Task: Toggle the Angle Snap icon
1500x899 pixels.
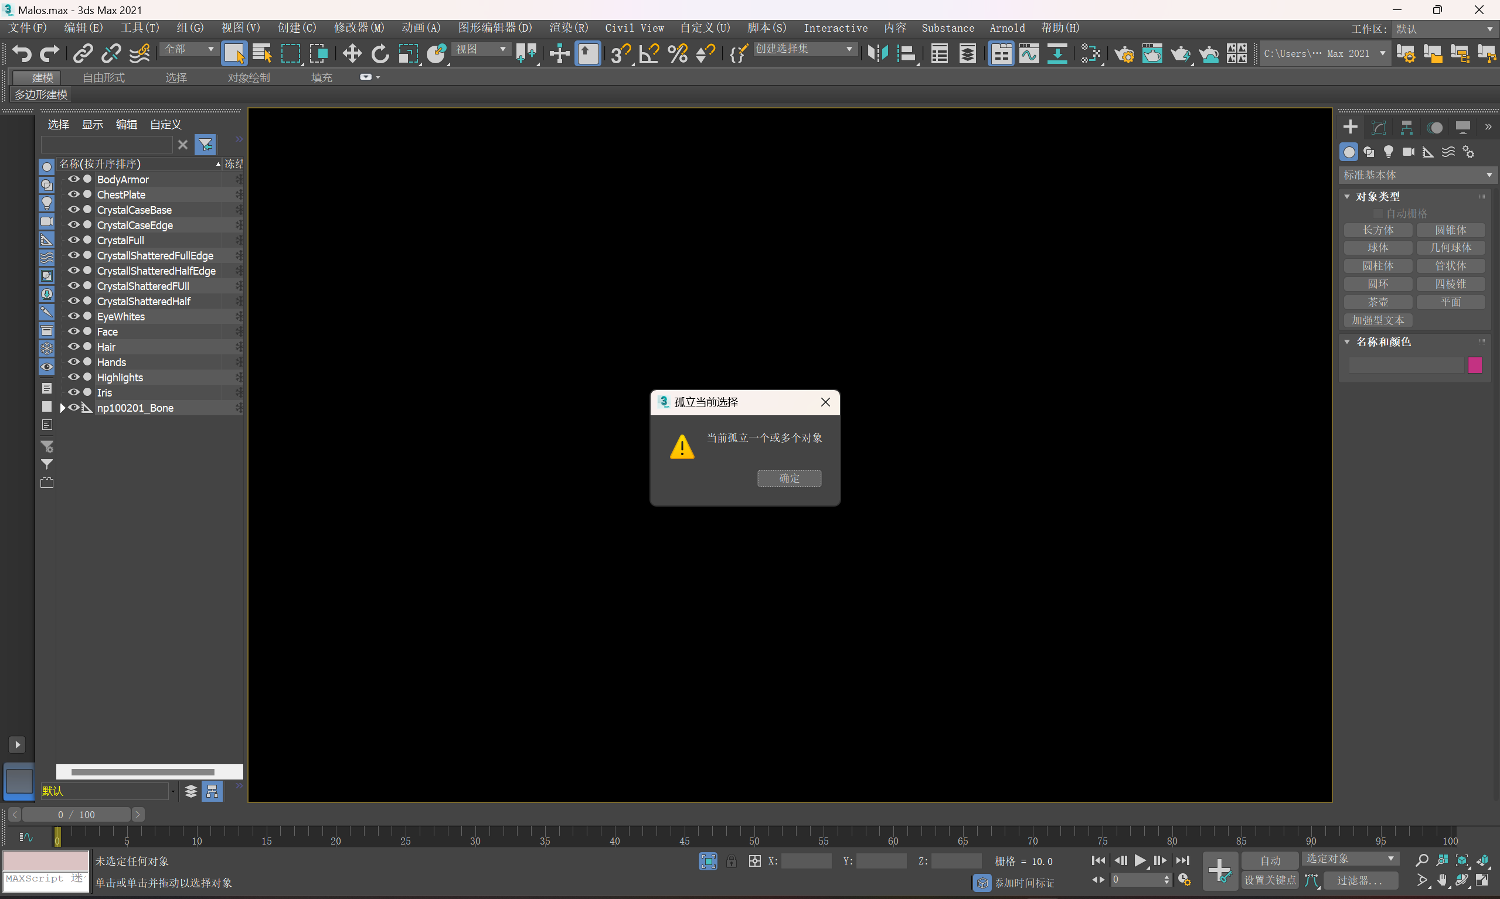Action: coord(649,54)
